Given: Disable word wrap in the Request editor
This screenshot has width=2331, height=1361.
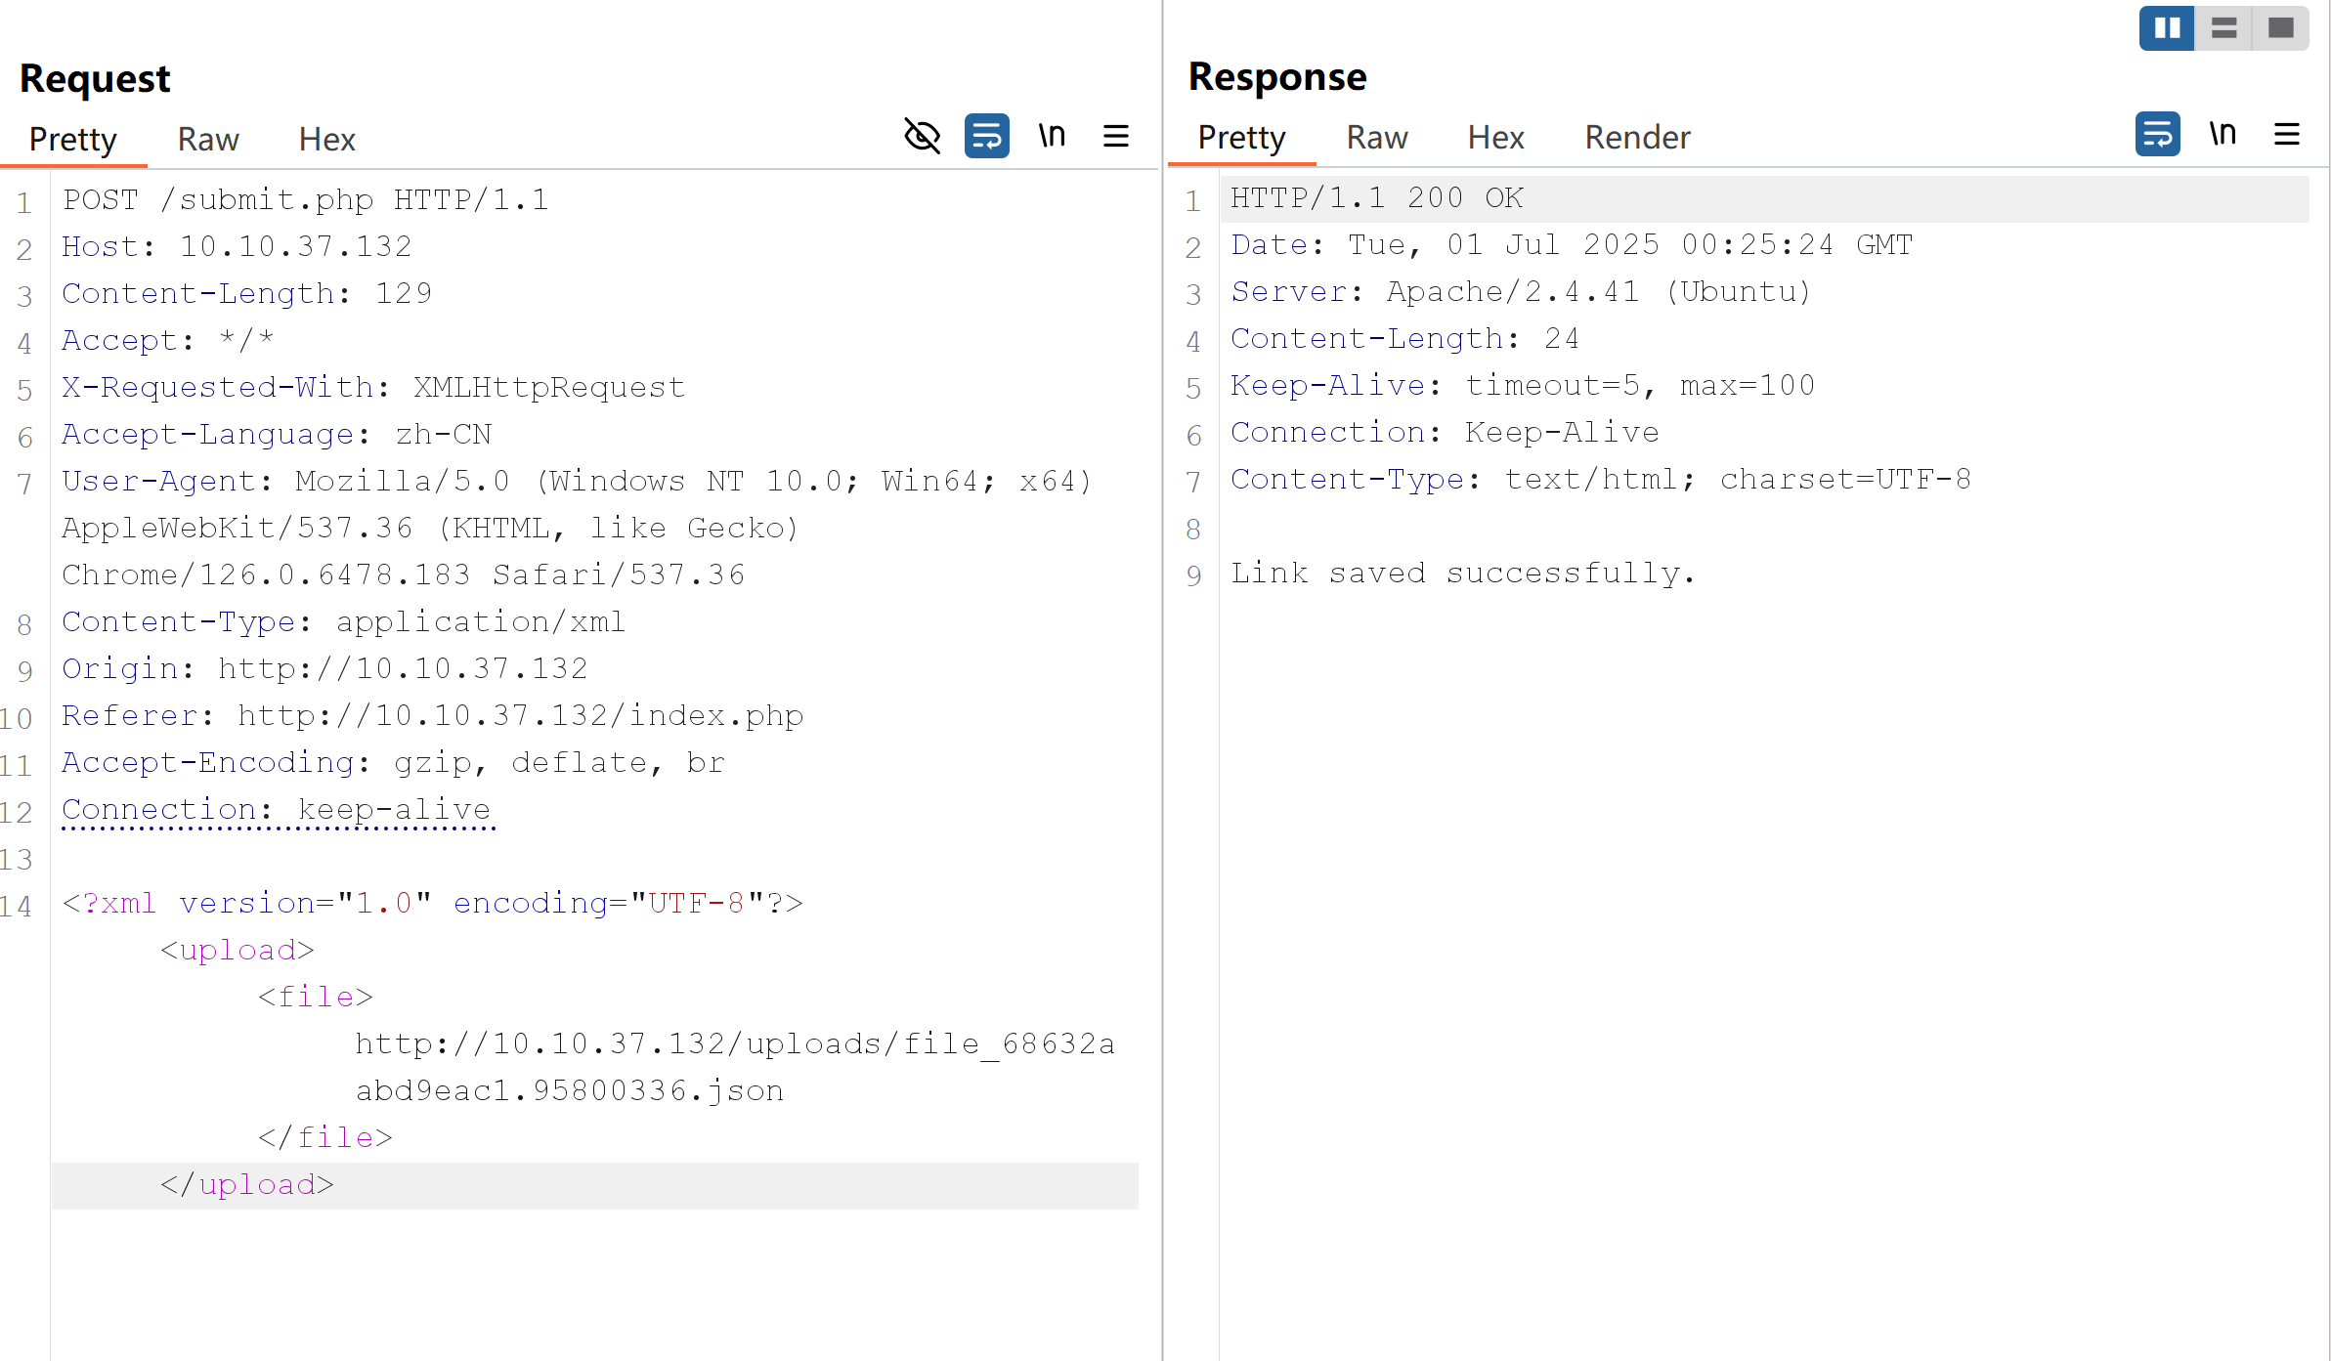Looking at the screenshot, I should pos(985,136).
